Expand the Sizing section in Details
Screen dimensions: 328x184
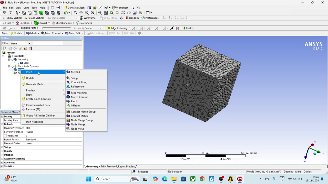pyautogui.click(x=2, y=147)
